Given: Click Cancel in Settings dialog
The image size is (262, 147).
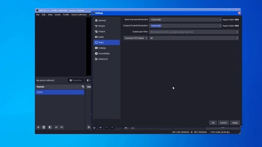Looking at the screenshot, I should click(223, 122).
